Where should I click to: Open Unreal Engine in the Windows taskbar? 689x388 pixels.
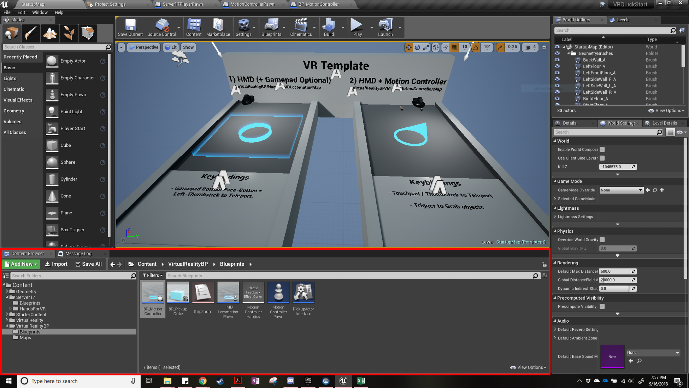[x=343, y=381]
